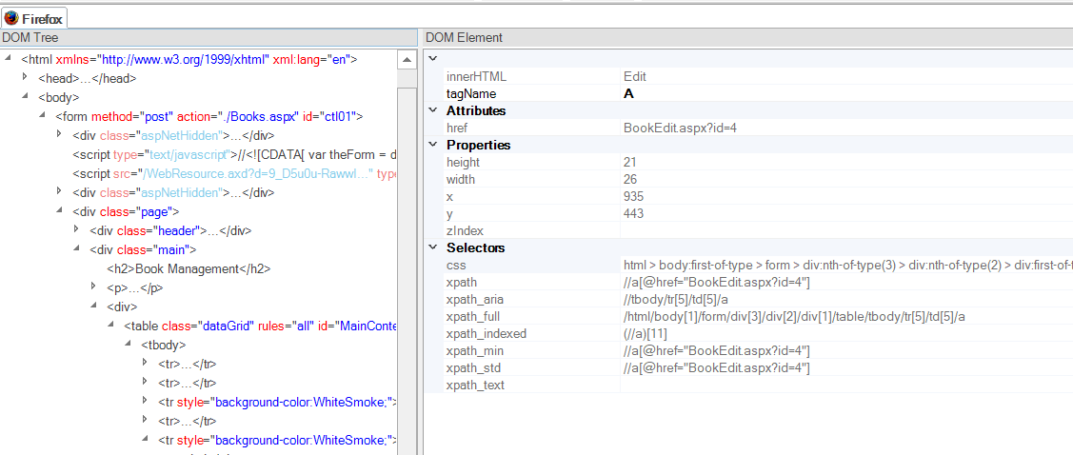Screen dimensions: 1073x455
Task: Select the Firefox tab
Action: [33, 17]
